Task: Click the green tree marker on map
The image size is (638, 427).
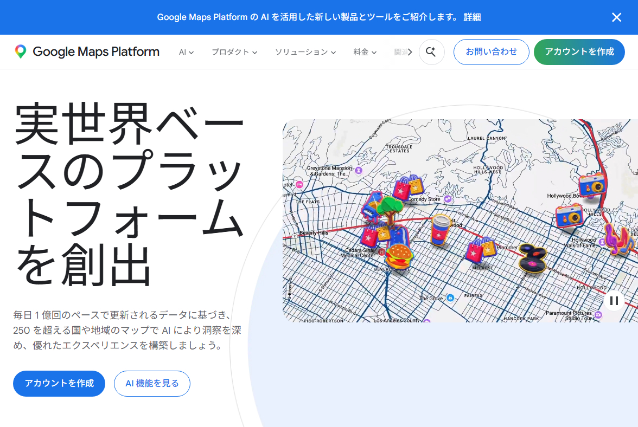Action: tap(388, 209)
